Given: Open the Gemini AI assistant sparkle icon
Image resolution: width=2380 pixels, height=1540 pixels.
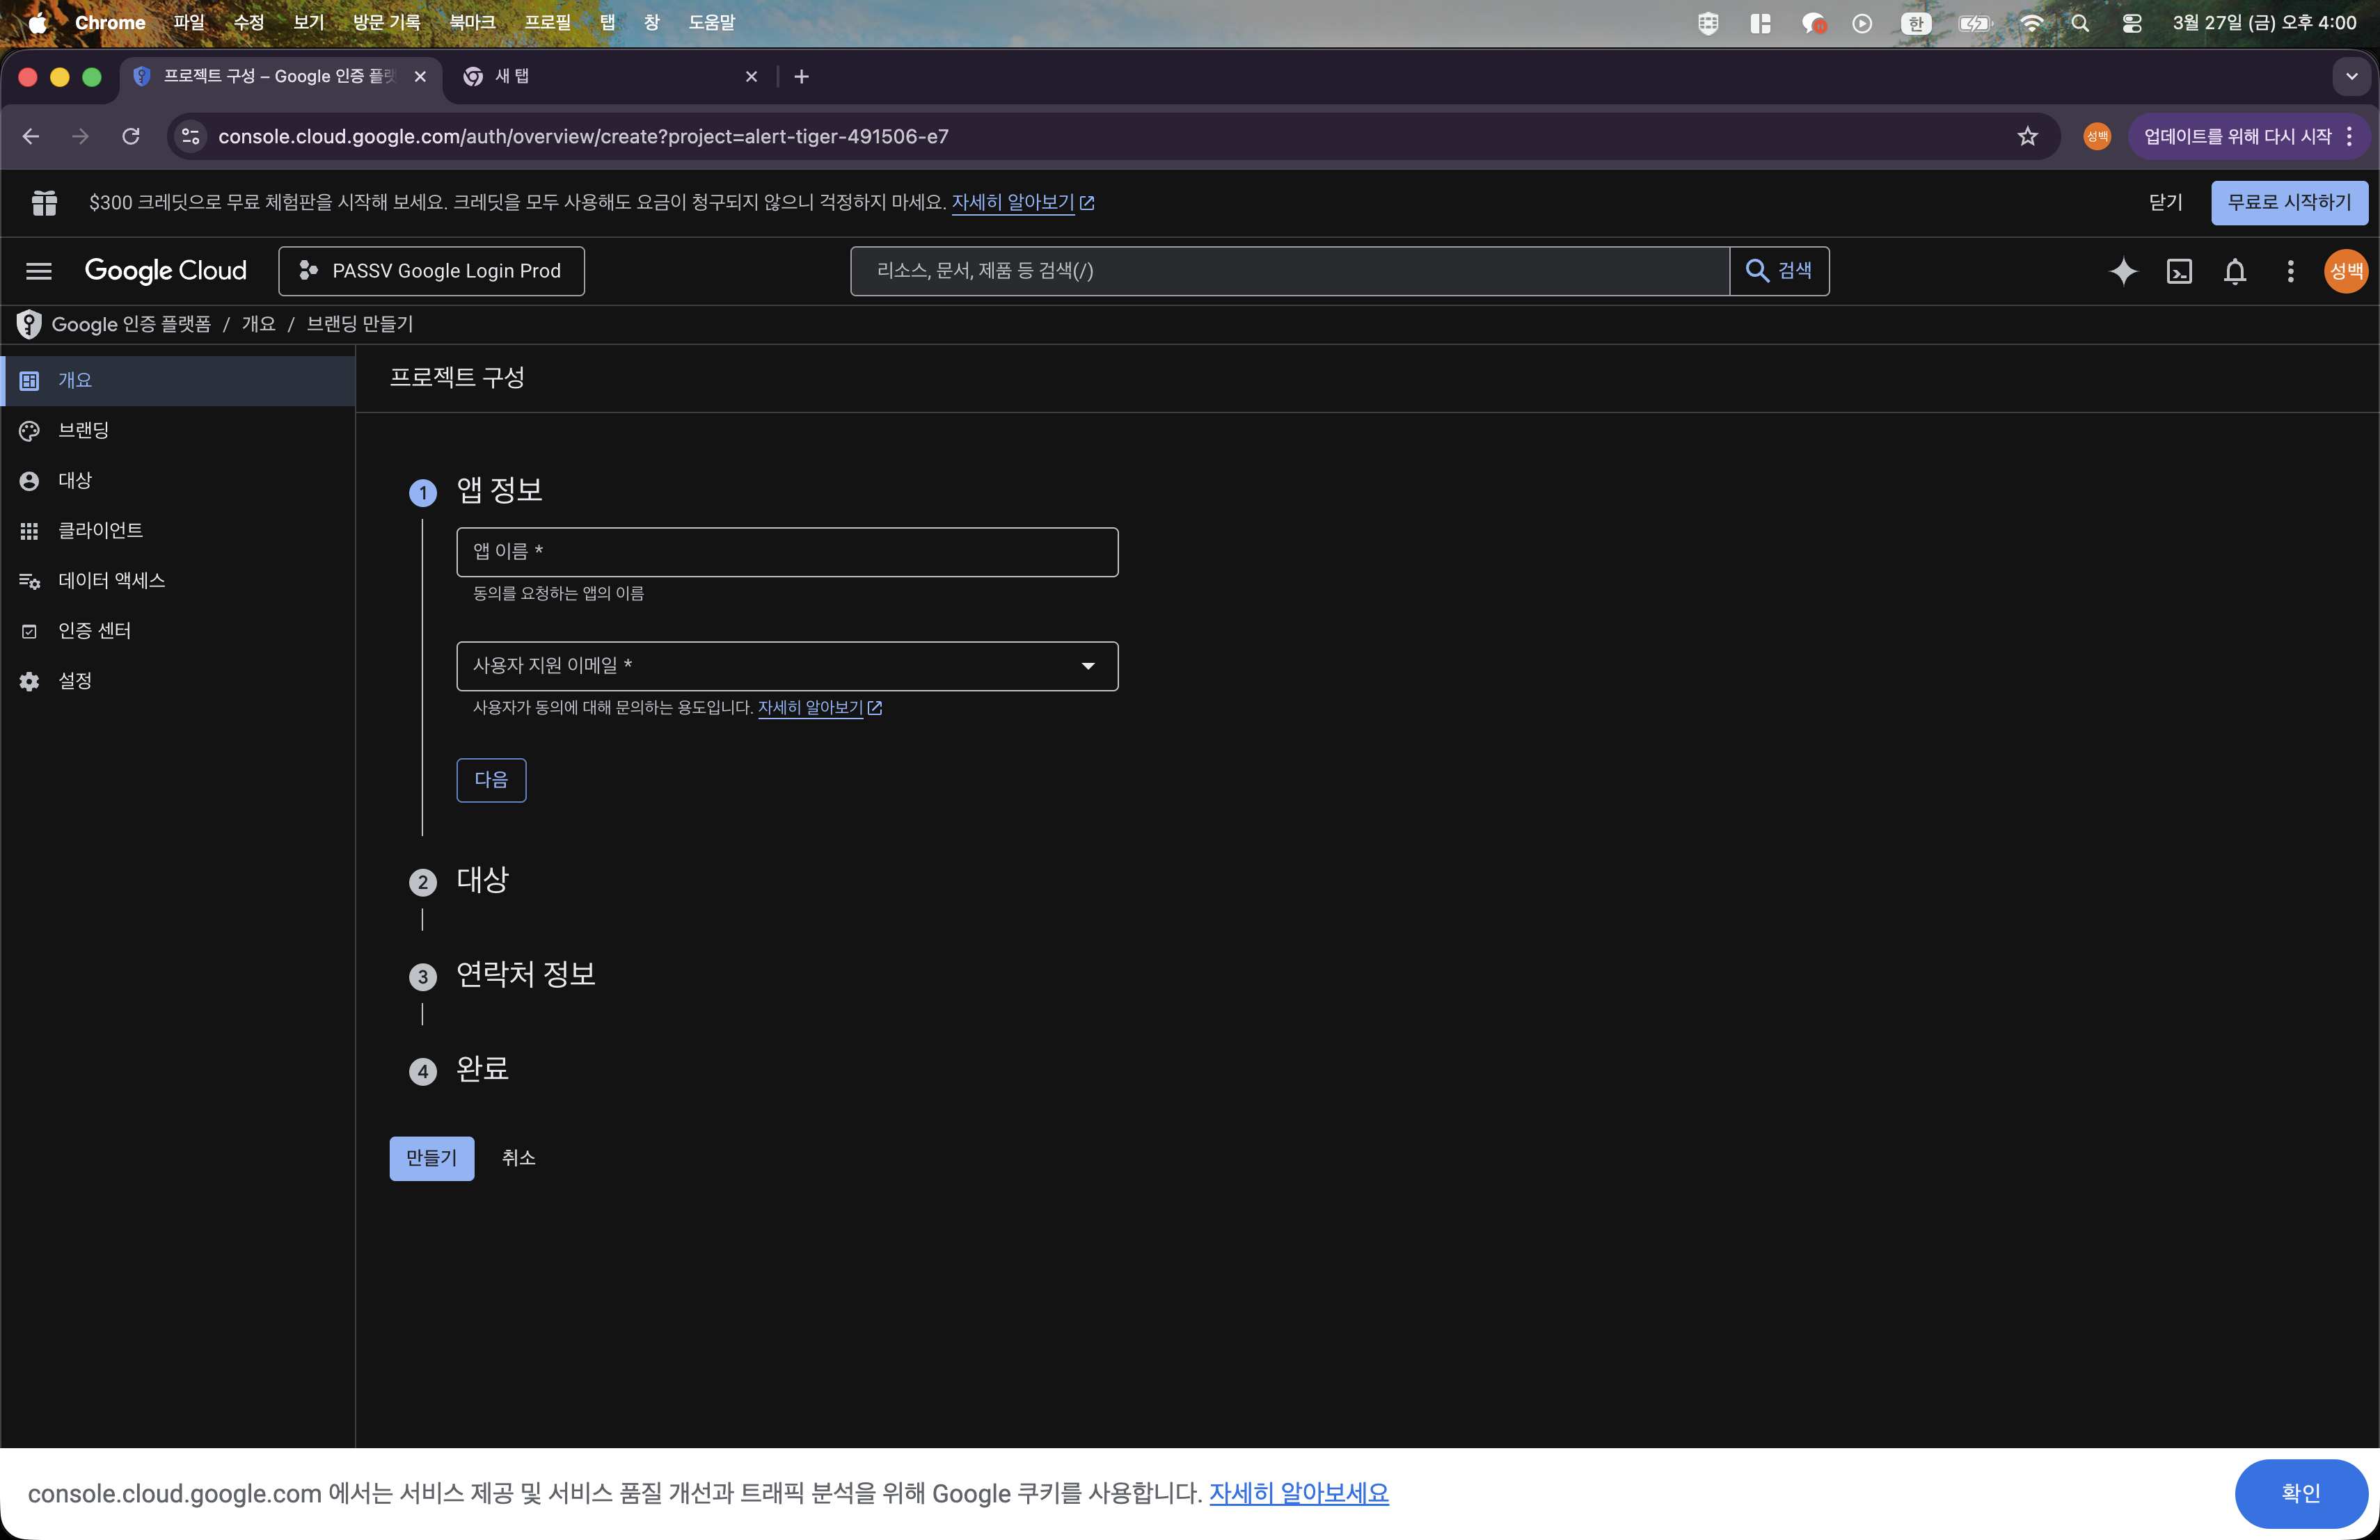Looking at the screenshot, I should pyautogui.click(x=2124, y=271).
